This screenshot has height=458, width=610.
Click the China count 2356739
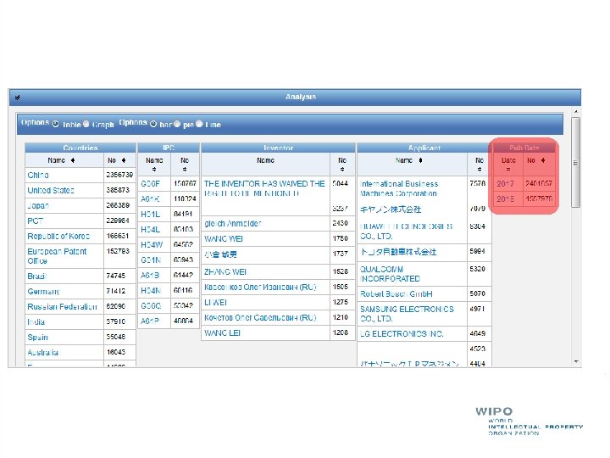pos(119,175)
